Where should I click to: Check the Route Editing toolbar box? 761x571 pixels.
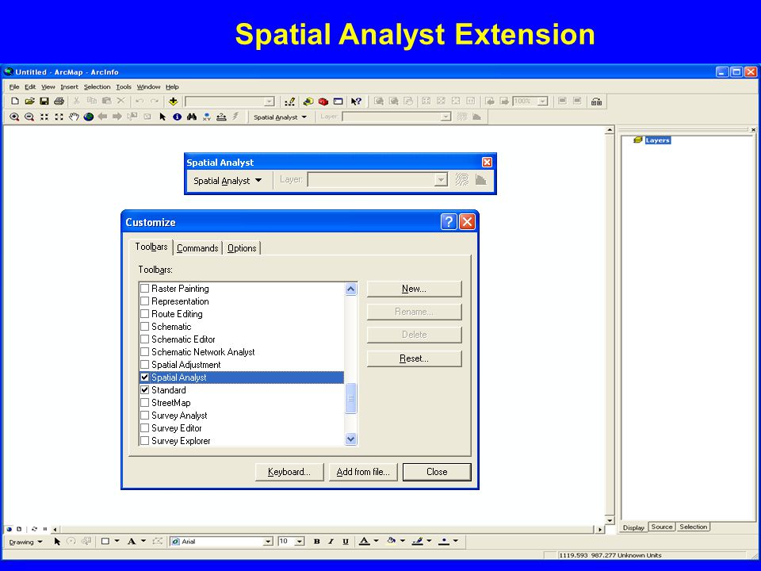[144, 314]
